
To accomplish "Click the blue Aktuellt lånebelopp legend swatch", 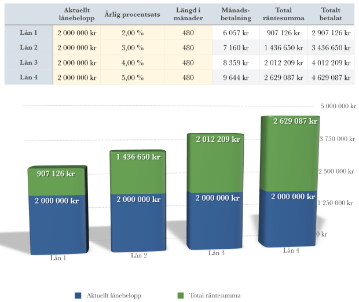I will [78, 295].
